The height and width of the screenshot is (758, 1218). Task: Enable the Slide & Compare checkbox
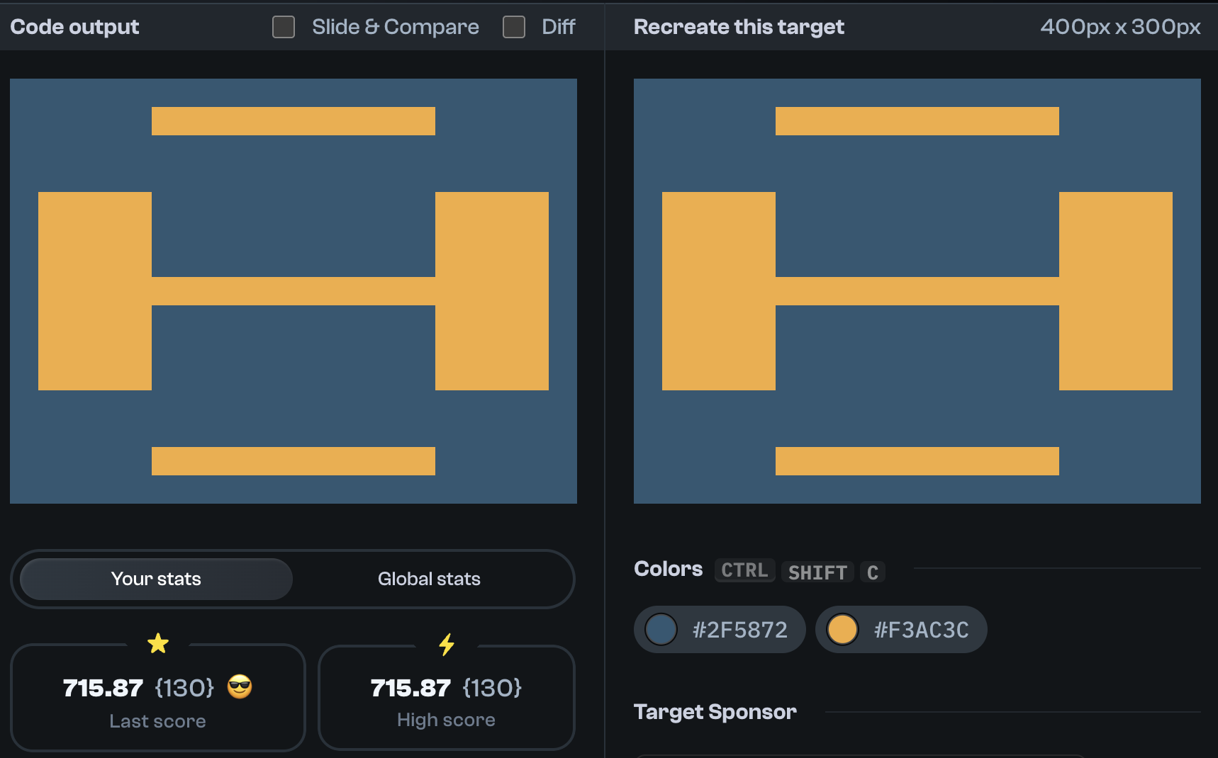point(284,27)
